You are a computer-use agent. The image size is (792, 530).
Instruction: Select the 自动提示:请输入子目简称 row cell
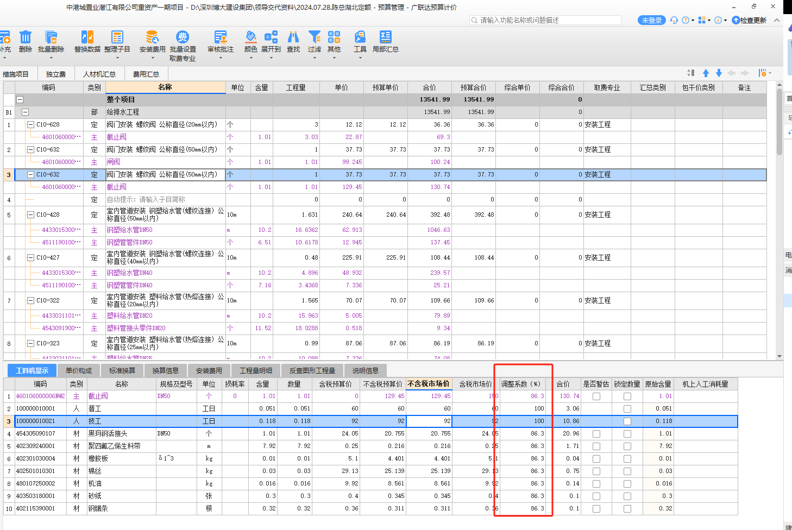(x=165, y=199)
